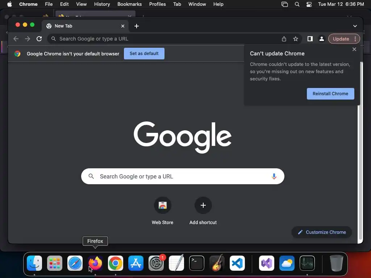The height and width of the screenshot is (278, 371).
Task: Launch Firefox from the dock
Action: coord(95,263)
